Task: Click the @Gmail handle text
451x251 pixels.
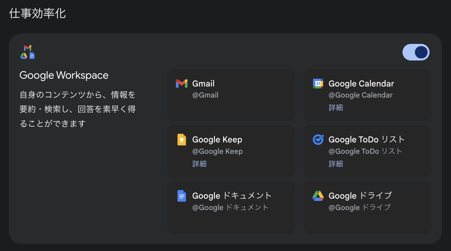Action: coord(205,95)
